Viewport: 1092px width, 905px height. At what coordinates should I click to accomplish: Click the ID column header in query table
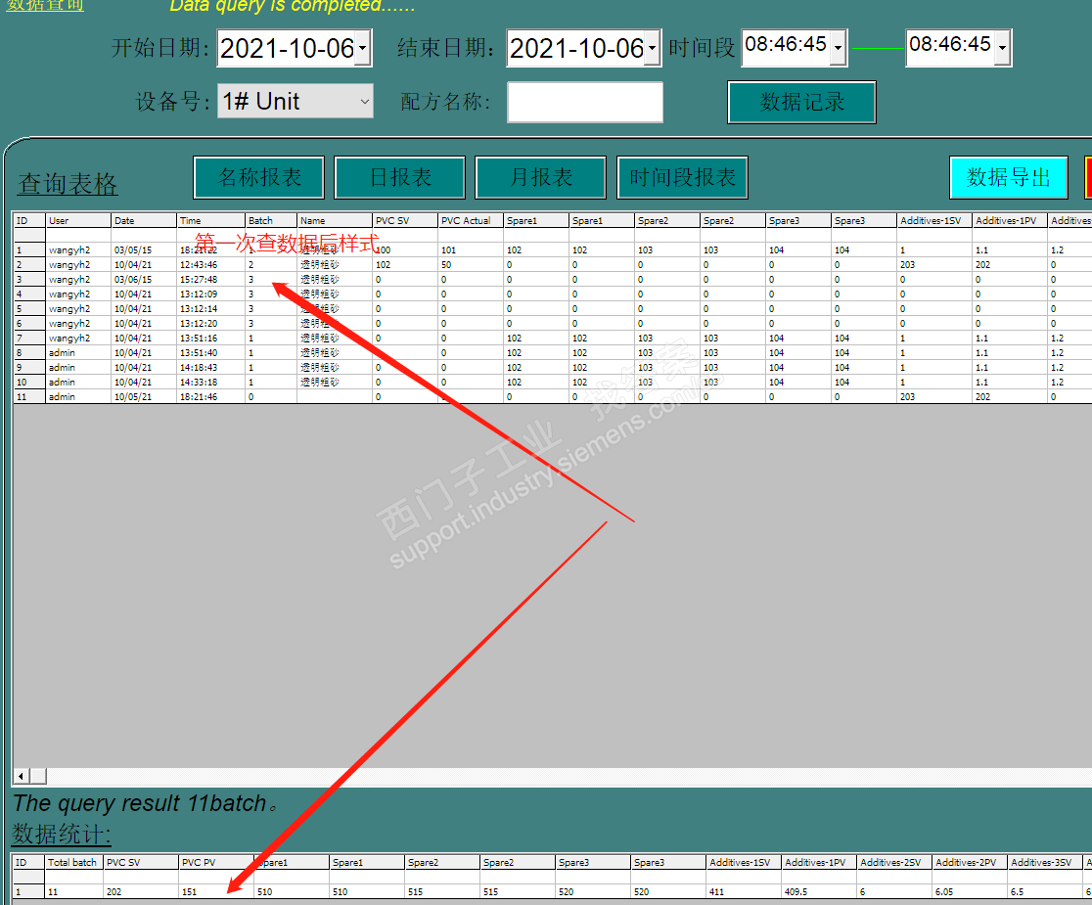pos(29,221)
